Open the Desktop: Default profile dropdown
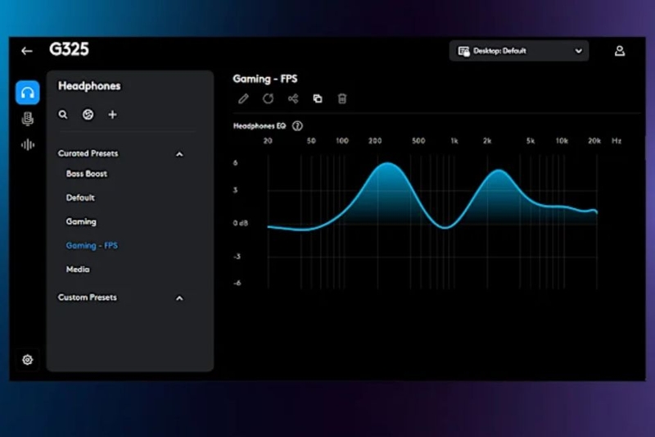Screen dimensions: 655x437 (x=519, y=51)
